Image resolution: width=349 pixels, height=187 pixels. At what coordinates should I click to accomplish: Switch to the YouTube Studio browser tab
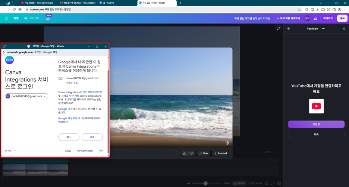37,3
